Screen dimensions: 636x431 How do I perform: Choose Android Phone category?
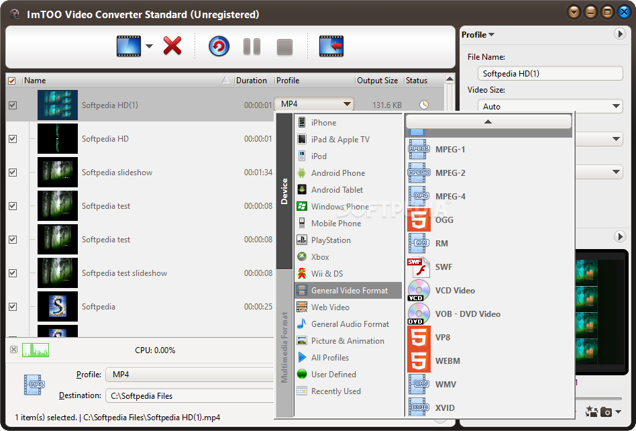tap(348, 173)
